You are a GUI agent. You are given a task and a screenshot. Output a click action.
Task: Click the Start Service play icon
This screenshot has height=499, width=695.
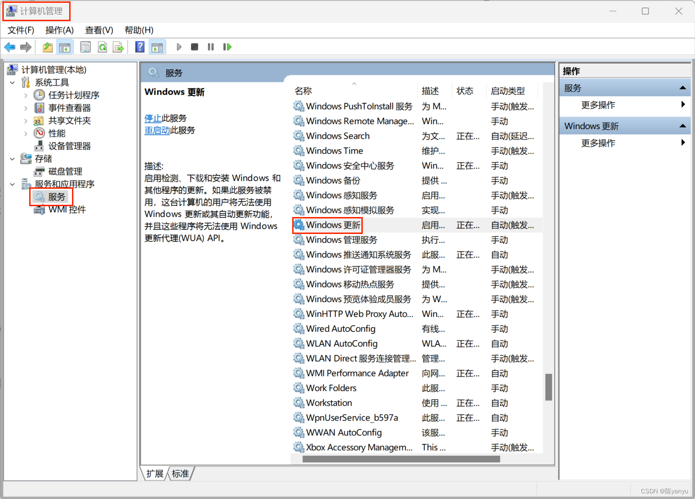(179, 47)
